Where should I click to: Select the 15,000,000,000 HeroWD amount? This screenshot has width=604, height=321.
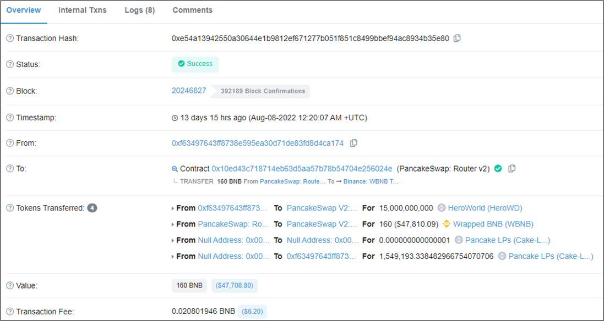click(406, 208)
